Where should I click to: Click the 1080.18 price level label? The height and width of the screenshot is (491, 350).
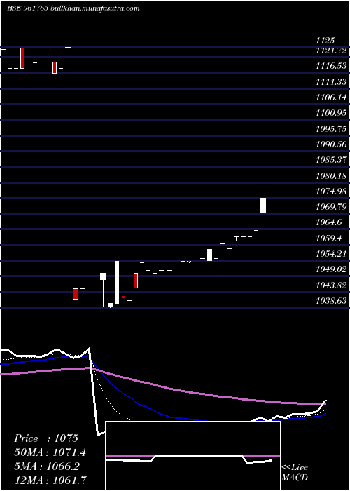point(331,175)
